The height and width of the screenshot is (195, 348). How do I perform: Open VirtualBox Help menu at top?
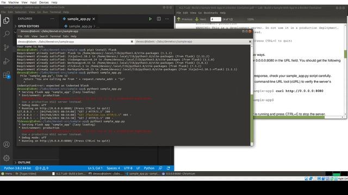[x=54, y=2]
